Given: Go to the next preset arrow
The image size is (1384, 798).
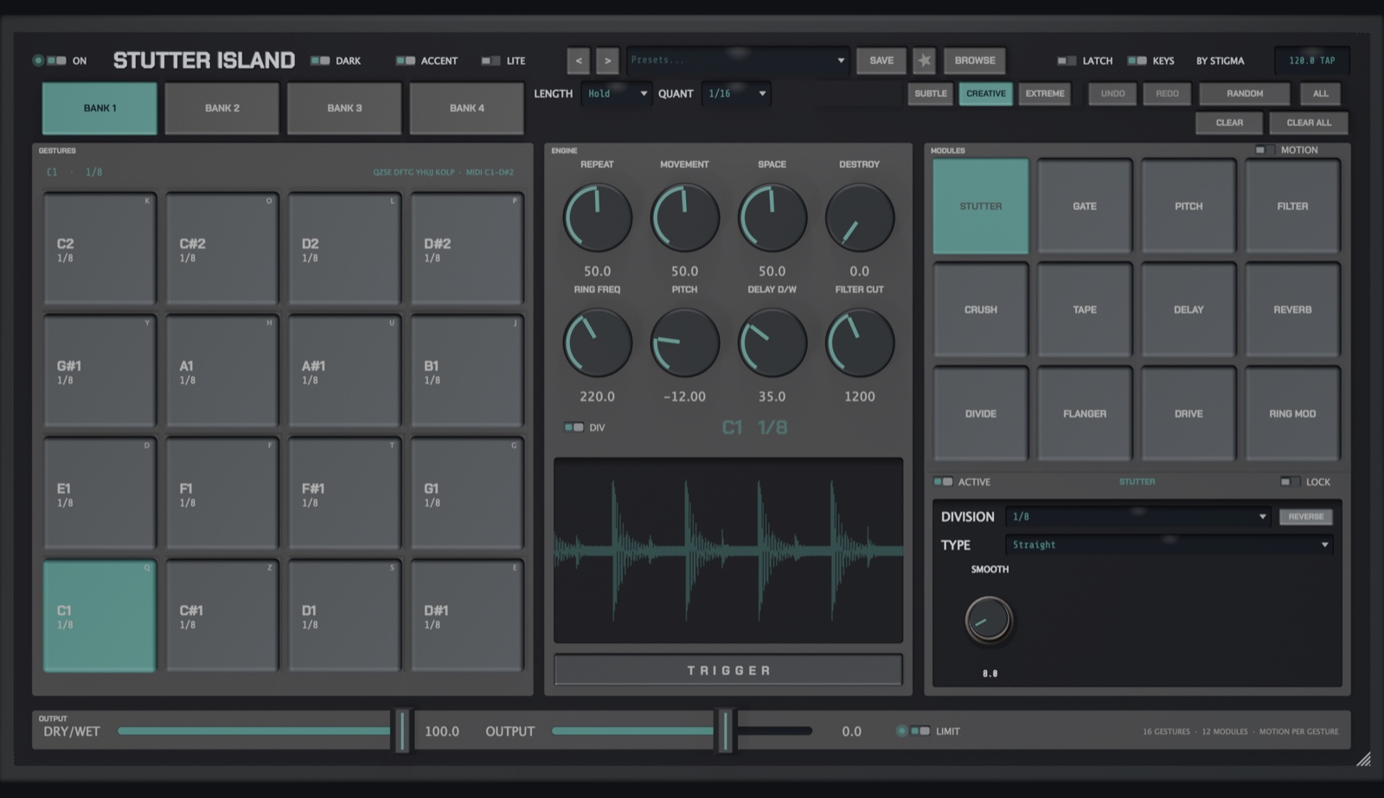Looking at the screenshot, I should pos(608,61).
